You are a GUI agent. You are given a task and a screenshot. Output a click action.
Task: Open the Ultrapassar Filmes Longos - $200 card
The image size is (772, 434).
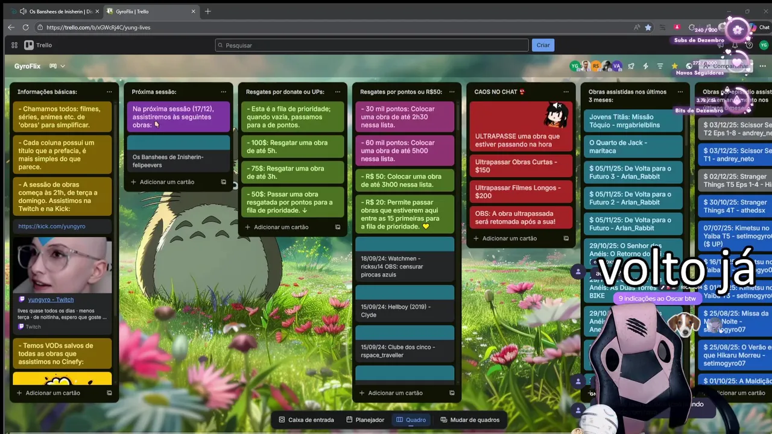point(520,192)
